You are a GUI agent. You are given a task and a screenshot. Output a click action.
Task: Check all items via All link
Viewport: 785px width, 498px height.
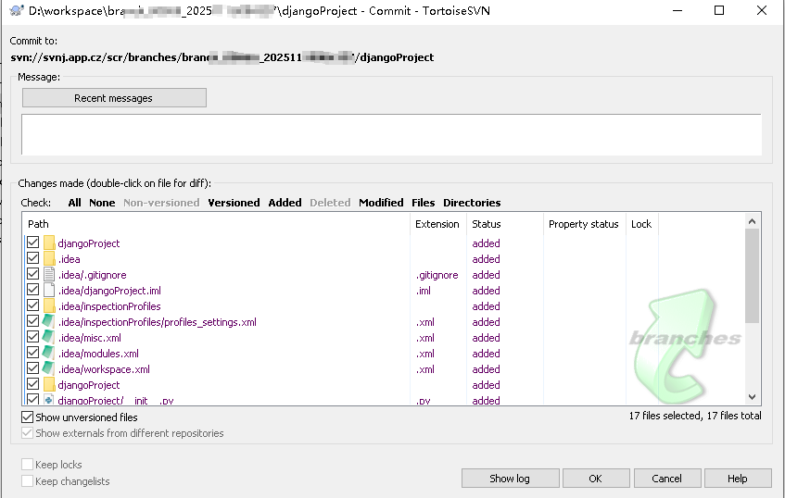74,203
